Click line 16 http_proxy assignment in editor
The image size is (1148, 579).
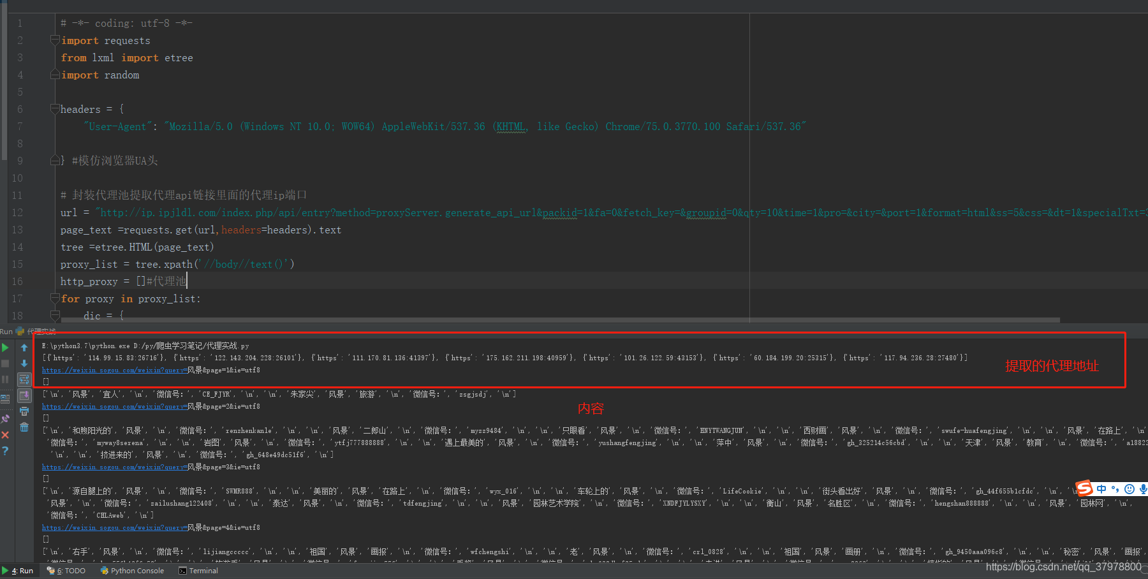click(x=124, y=281)
